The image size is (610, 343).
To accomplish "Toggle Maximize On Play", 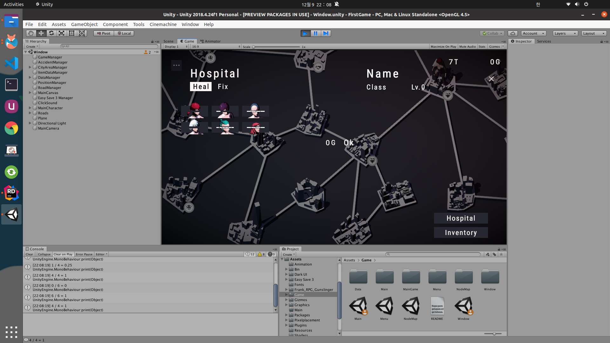I will [443, 47].
